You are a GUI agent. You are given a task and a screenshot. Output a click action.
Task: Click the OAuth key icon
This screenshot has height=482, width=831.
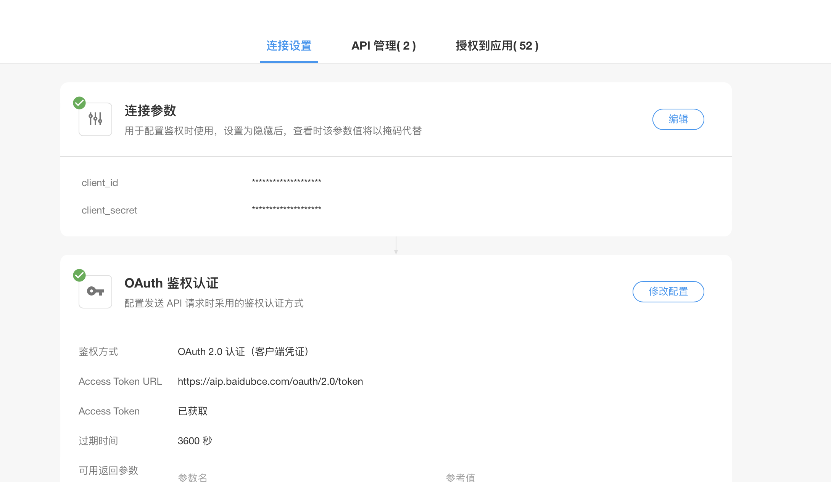pyautogui.click(x=95, y=291)
